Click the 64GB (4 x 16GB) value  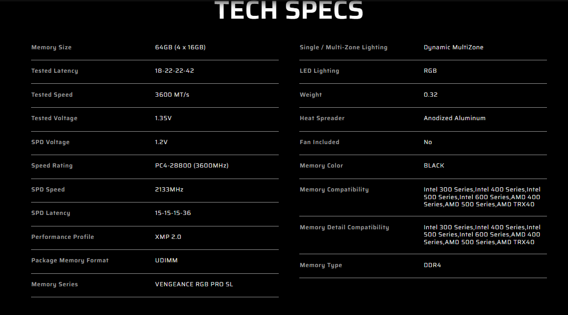click(180, 47)
